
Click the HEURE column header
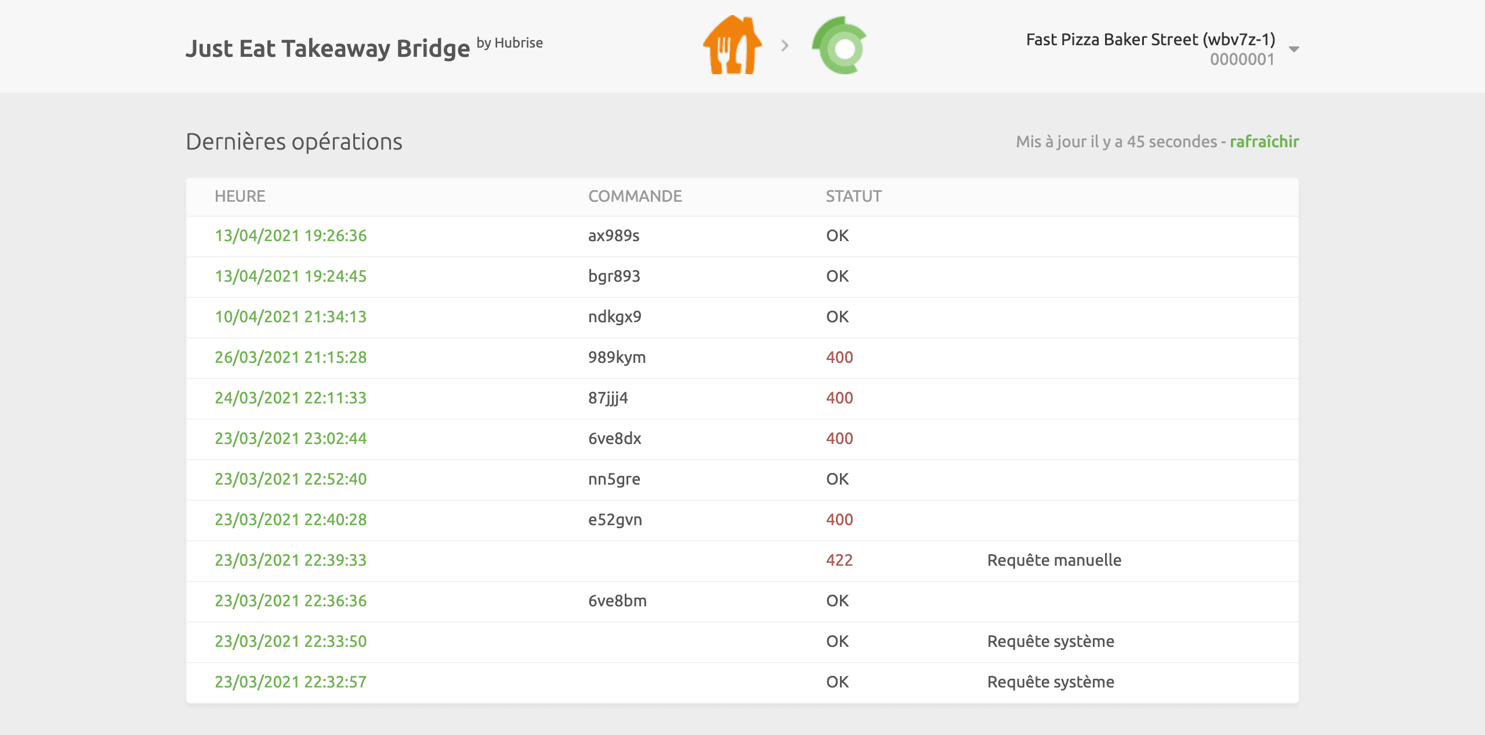240,197
